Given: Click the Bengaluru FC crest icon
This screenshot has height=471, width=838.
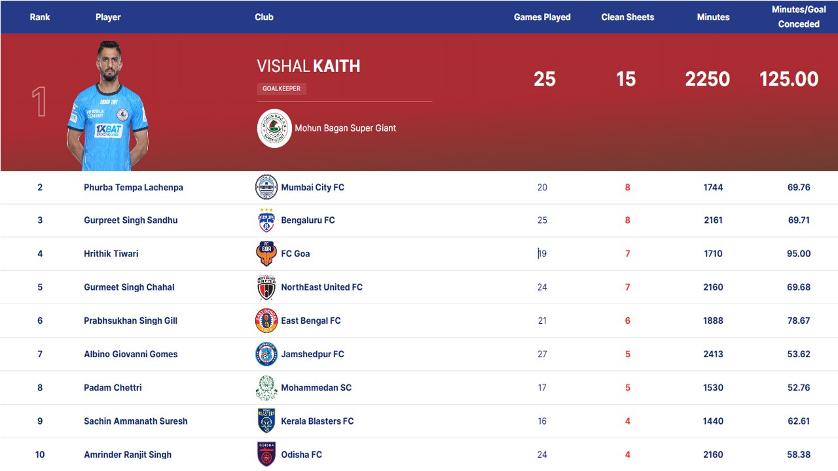Looking at the screenshot, I should (x=266, y=220).
